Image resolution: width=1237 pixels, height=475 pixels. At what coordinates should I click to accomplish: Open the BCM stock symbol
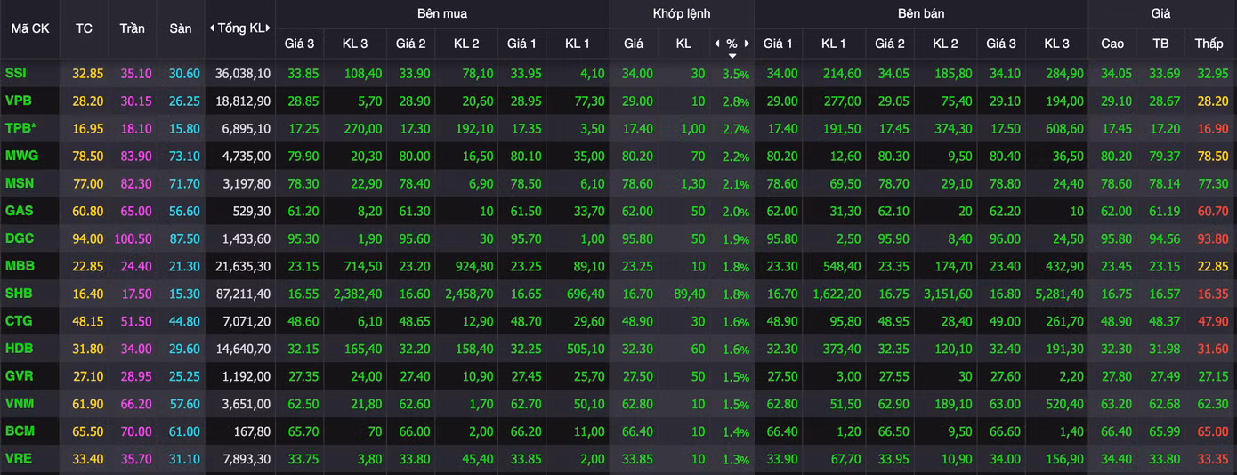(20, 431)
